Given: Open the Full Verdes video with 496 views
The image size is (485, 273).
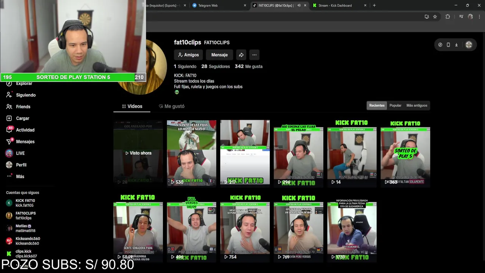Looking at the screenshot, I should [x=192, y=228].
